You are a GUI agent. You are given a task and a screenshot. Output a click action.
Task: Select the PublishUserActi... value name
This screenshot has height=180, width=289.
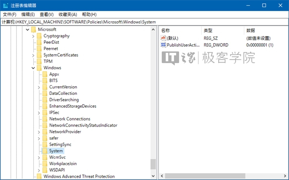coord(183,45)
